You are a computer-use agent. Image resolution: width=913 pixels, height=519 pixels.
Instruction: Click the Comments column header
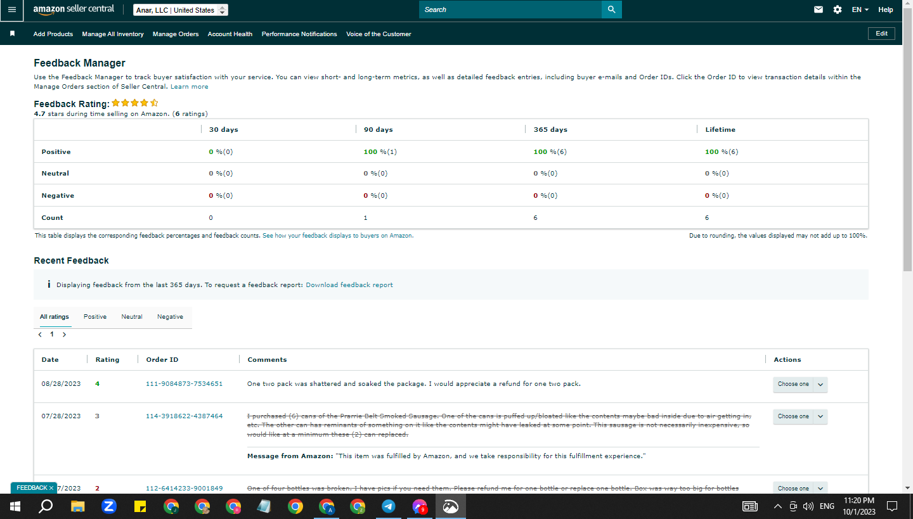pyautogui.click(x=267, y=360)
